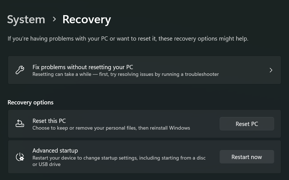The image size is (289, 180).
Task: Select the 'Reset this PC' heading text
Action: 49,121
